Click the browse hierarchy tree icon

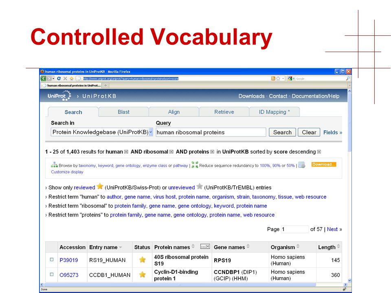[54, 165]
